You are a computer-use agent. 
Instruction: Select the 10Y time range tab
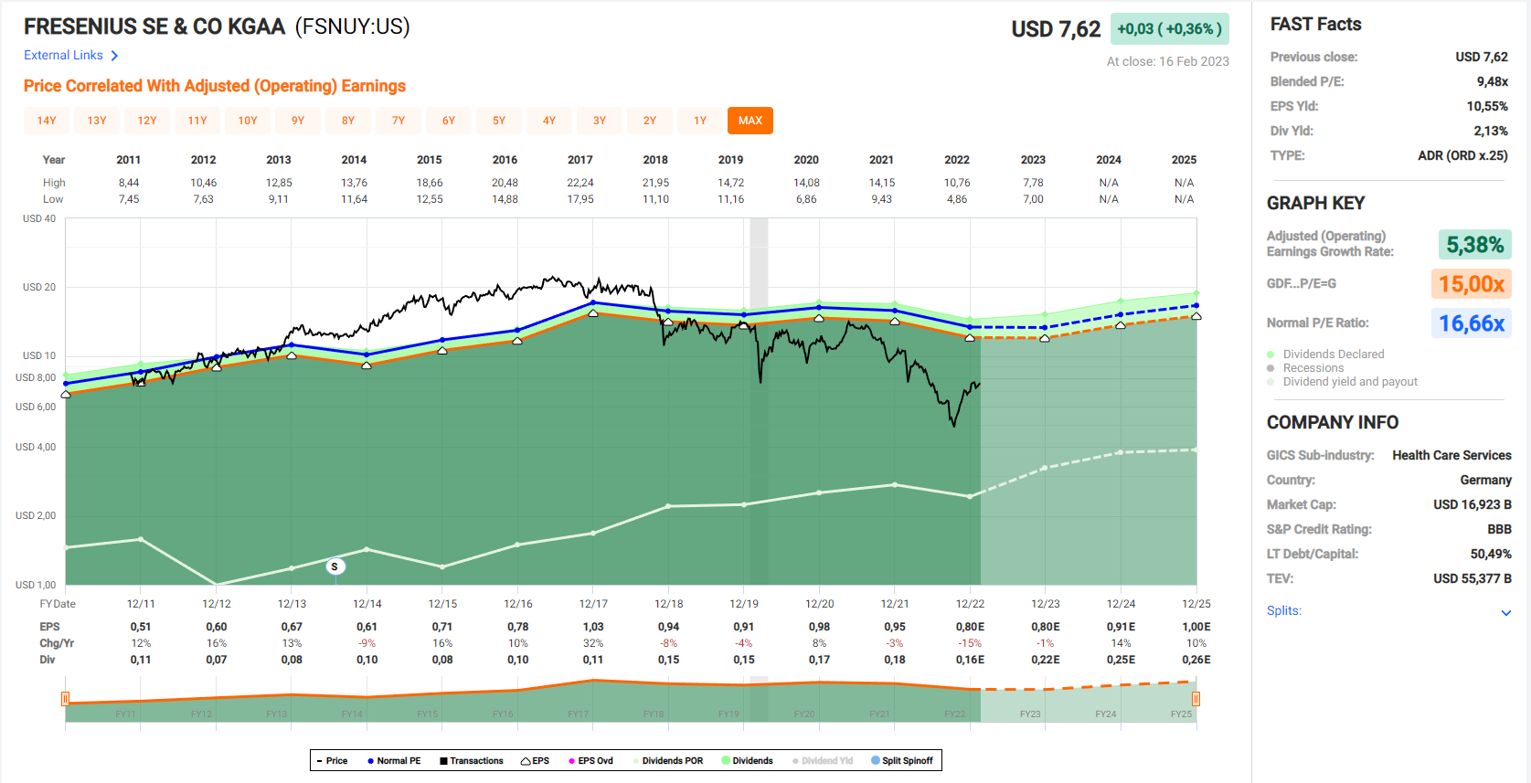pos(248,121)
